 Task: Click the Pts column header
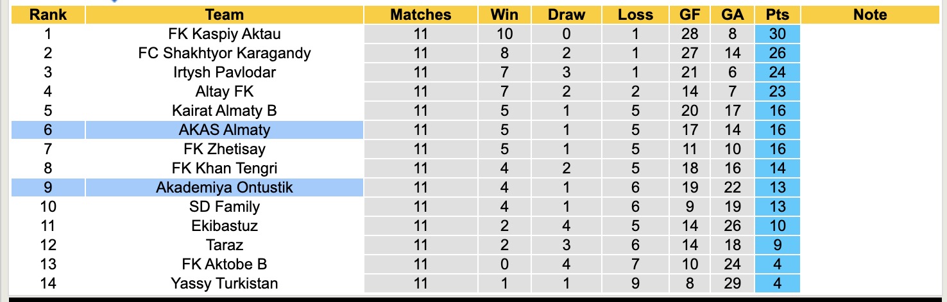tap(778, 15)
